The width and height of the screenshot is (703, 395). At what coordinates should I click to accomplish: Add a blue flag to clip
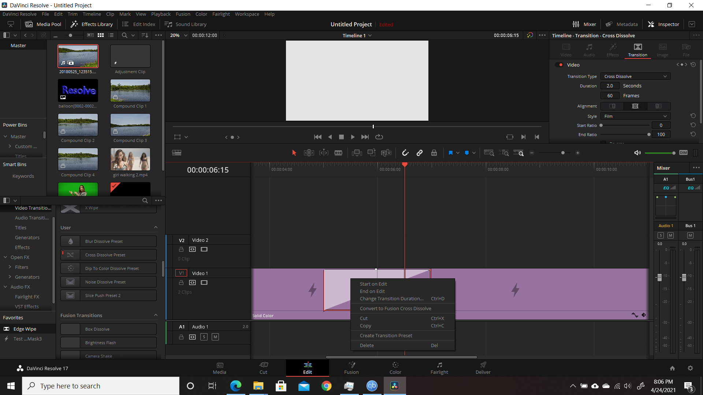451,153
